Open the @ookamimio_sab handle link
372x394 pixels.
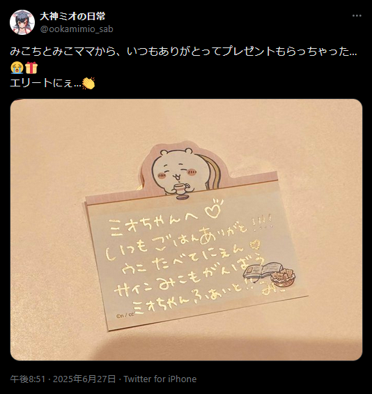tap(77, 29)
